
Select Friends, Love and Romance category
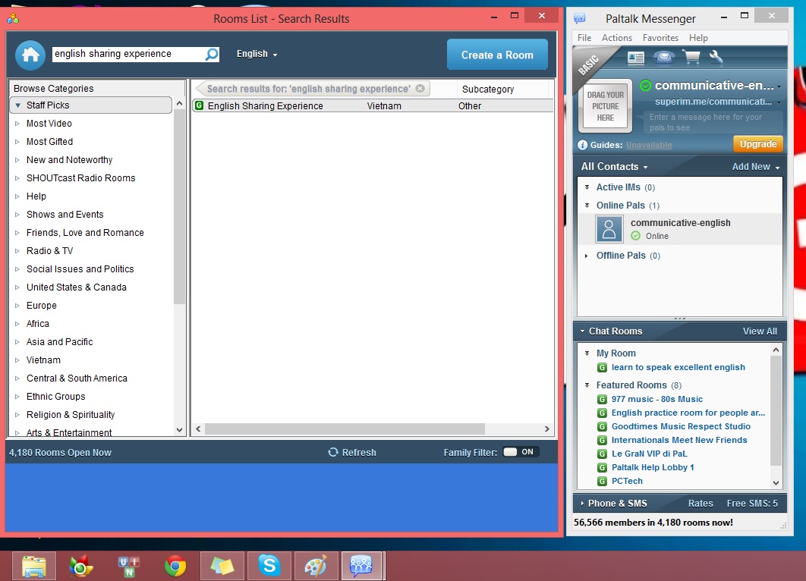[x=85, y=233]
